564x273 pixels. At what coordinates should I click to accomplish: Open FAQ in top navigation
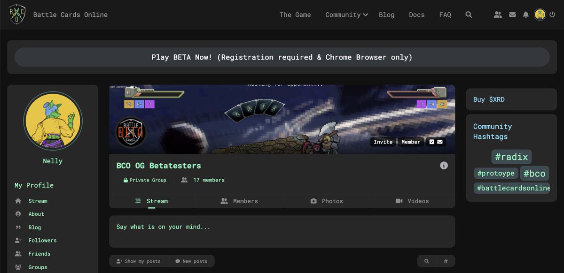coord(445,15)
